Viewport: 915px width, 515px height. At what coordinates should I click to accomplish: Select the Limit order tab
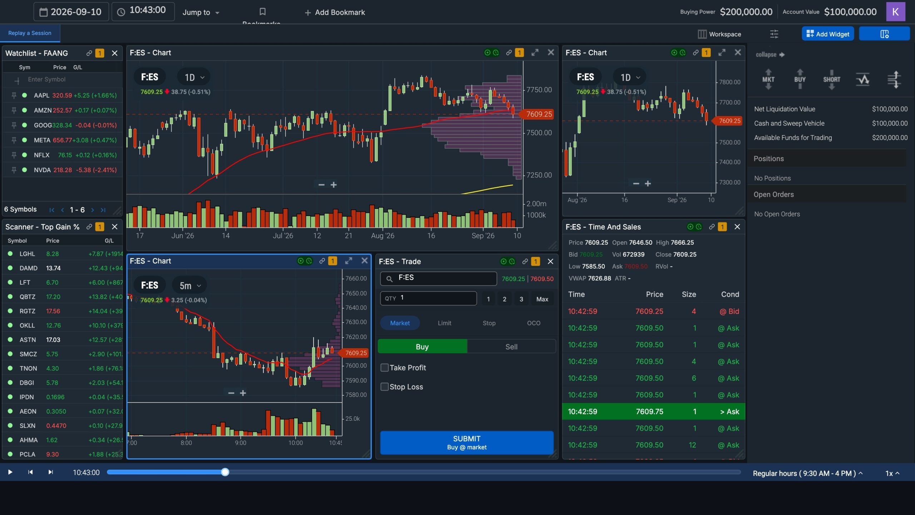pos(444,323)
